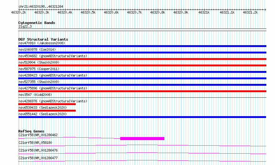Open transcript C21orf58|NM_058180 label
The height and width of the screenshot is (165, 275).
[35, 143]
